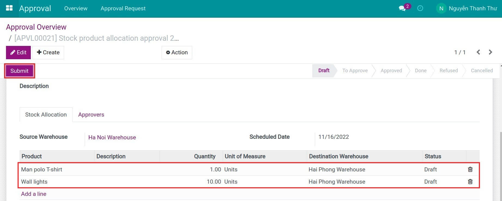
Task: Switch to the Approvers tab
Action: [x=91, y=115]
